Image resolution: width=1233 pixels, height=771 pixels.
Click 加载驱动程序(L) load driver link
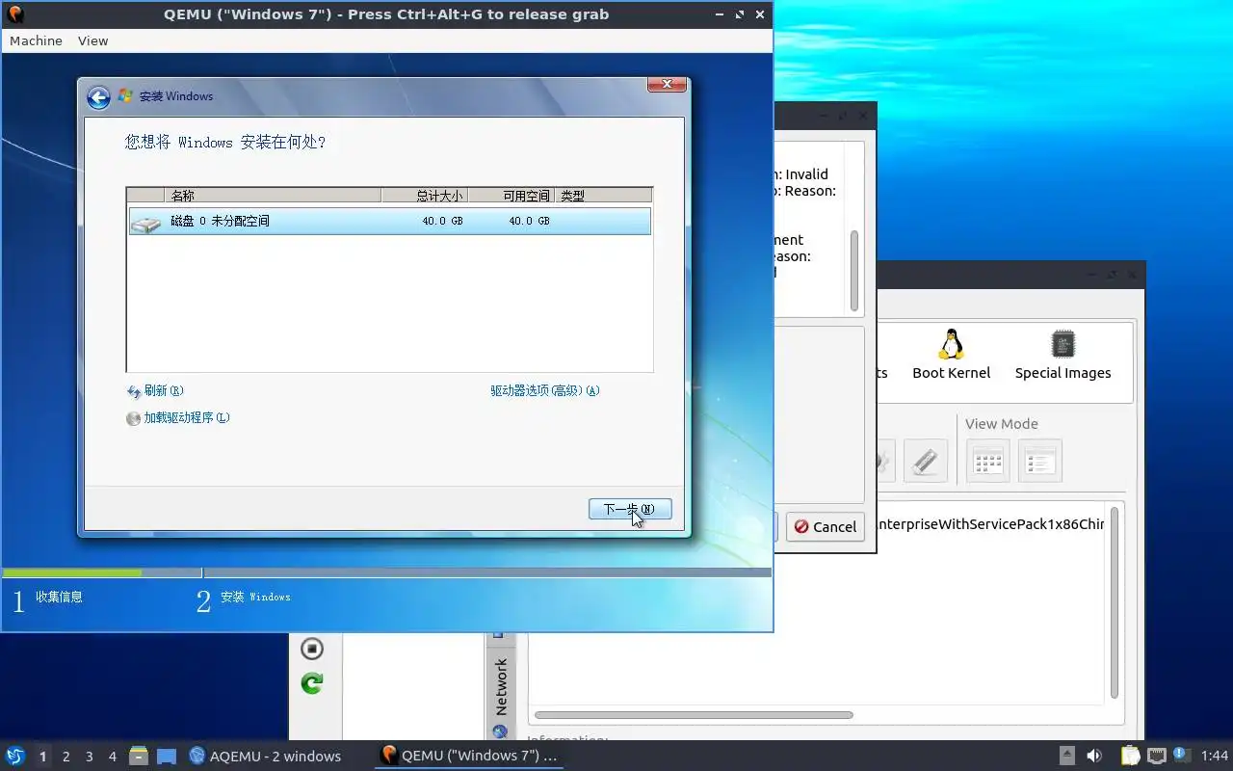point(187,418)
